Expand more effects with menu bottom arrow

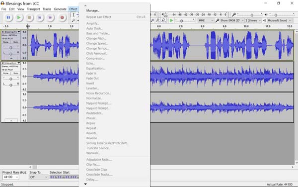[x=85, y=184]
